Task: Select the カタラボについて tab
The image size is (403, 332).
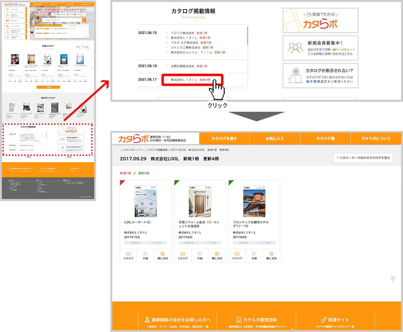Action: 376,139
